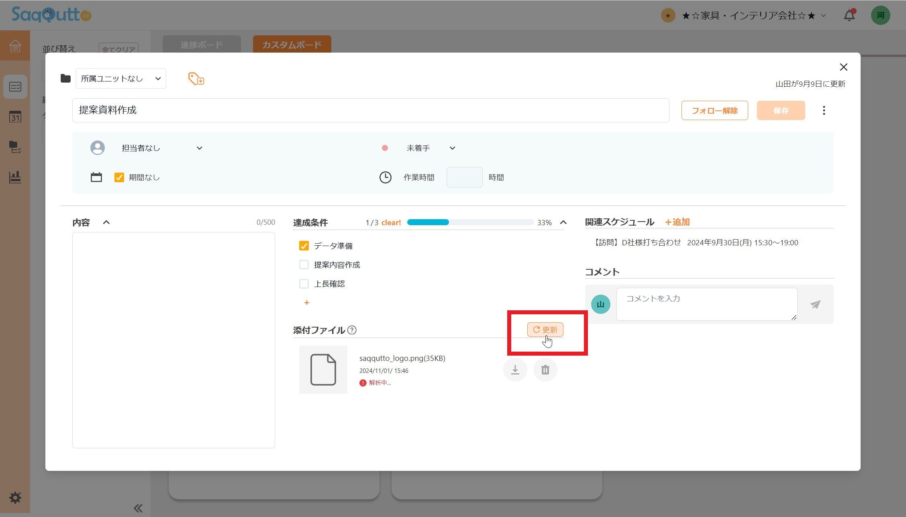Open notifications bell icon
906x517 pixels.
click(x=849, y=16)
